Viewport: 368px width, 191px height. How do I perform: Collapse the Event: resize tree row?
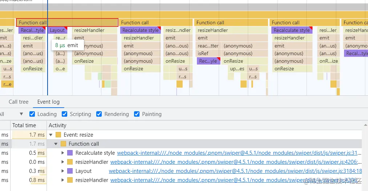(51, 135)
